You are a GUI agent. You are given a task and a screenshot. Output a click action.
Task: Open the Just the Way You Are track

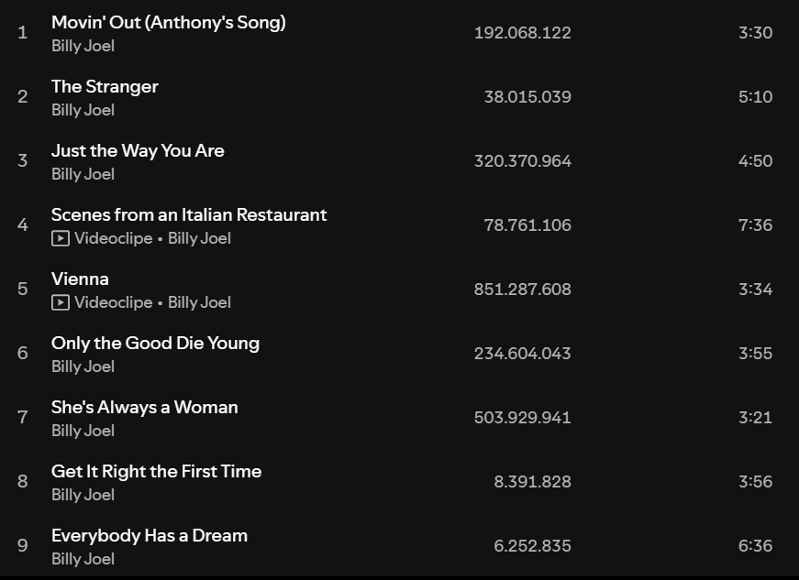click(138, 150)
